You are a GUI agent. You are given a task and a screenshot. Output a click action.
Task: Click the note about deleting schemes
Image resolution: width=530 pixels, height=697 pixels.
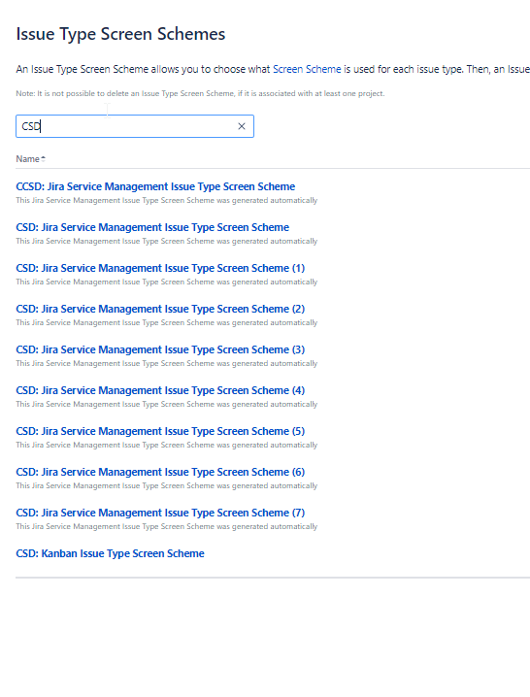(200, 93)
